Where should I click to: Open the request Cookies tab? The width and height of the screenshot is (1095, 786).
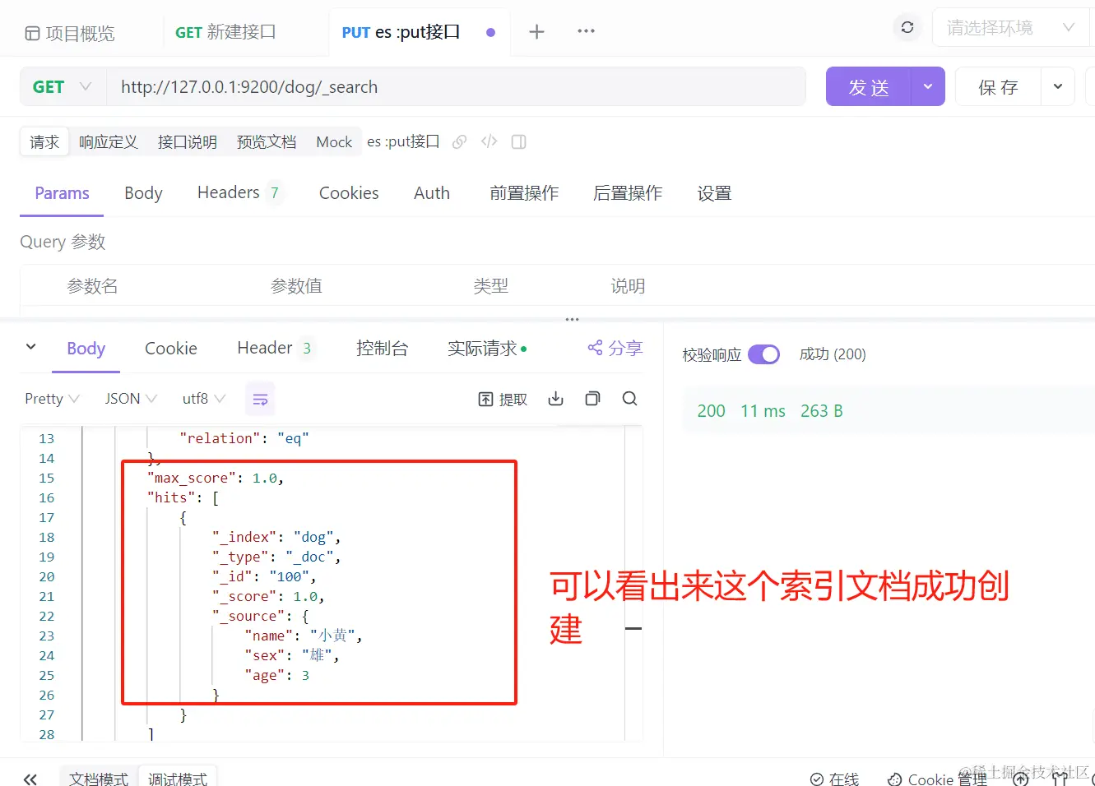[349, 193]
